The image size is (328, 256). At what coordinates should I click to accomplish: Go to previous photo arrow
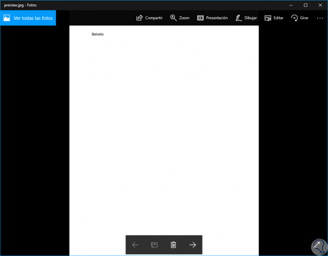[x=135, y=245]
